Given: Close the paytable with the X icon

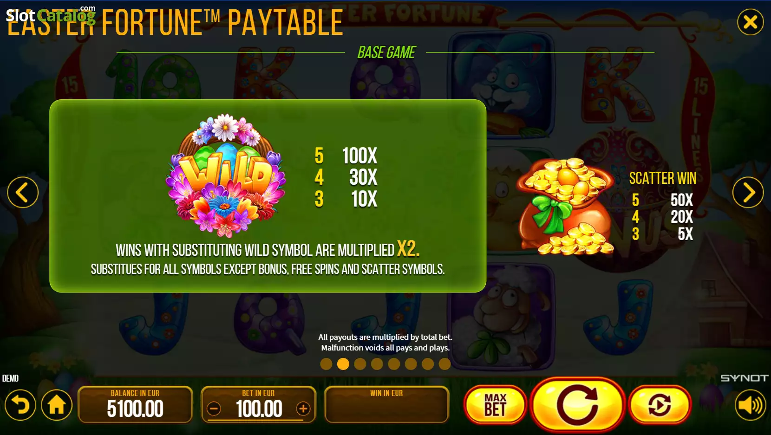Looking at the screenshot, I should [x=750, y=22].
